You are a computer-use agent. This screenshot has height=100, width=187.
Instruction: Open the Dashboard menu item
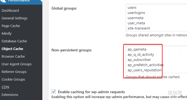click(10, 11)
